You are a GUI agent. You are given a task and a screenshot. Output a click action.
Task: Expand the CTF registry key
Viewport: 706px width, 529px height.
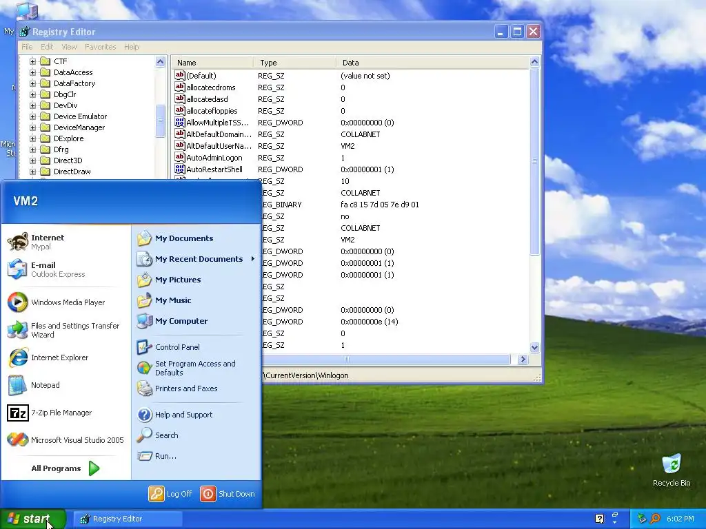pos(32,61)
